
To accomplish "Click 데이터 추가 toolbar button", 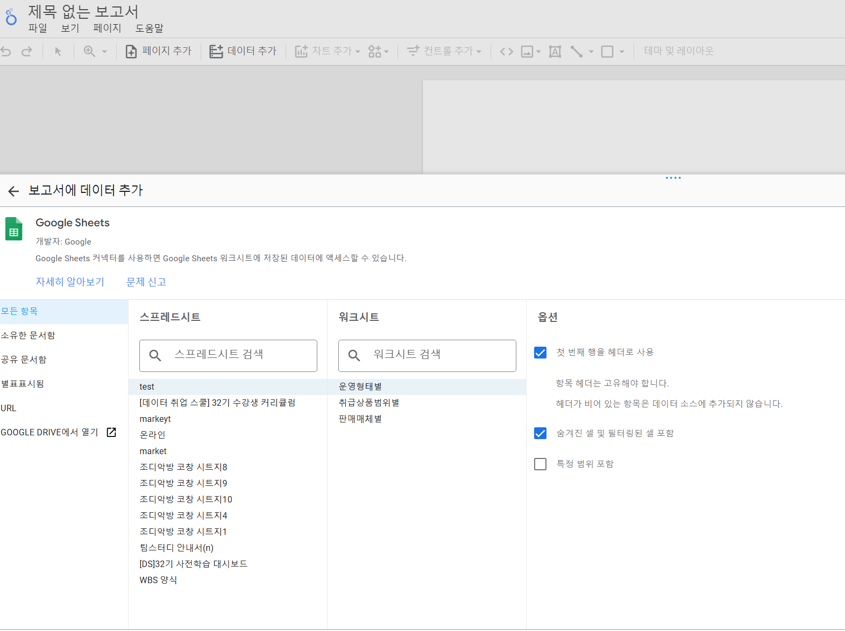I will pyautogui.click(x=243, y=51).
